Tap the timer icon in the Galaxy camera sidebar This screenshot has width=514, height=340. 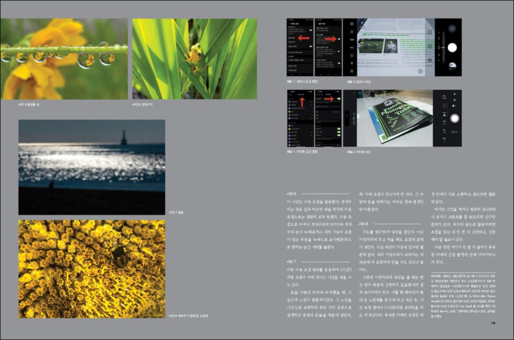tap(351, 56)
